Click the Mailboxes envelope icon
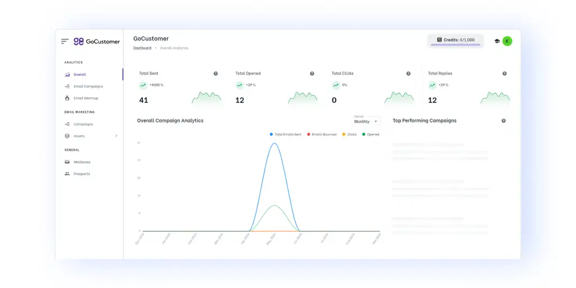 (67, 162)
